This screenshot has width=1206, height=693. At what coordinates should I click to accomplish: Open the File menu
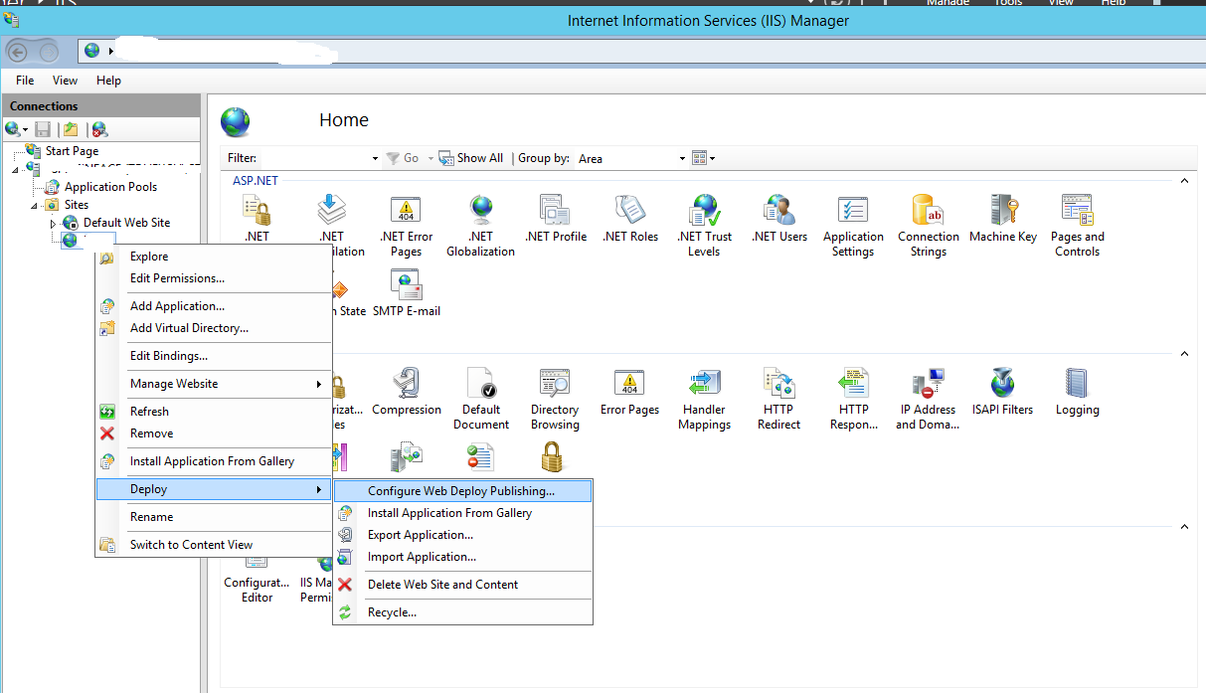25,81
